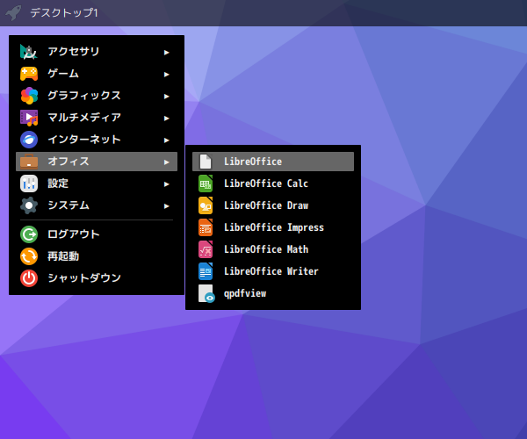The height and width of the screenshot is (439, 527).
Task: Select the オフィス menu entry
Action: click(x=97, y=162)
